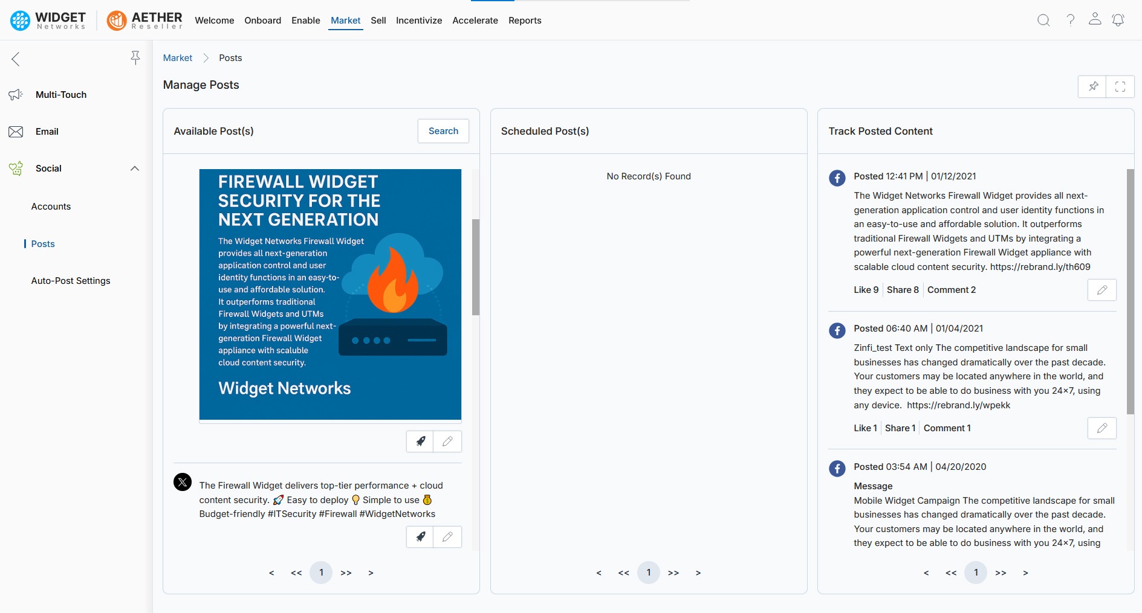Edit the Firewall Widget image post
The width and height of the screenshot is (1142, 613).
click(447, 441)
